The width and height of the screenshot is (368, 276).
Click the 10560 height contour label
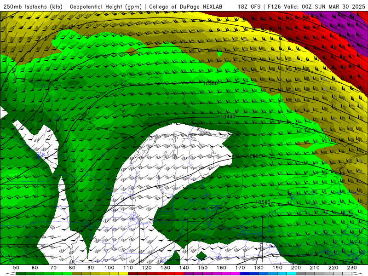click(x=263, y=202)
